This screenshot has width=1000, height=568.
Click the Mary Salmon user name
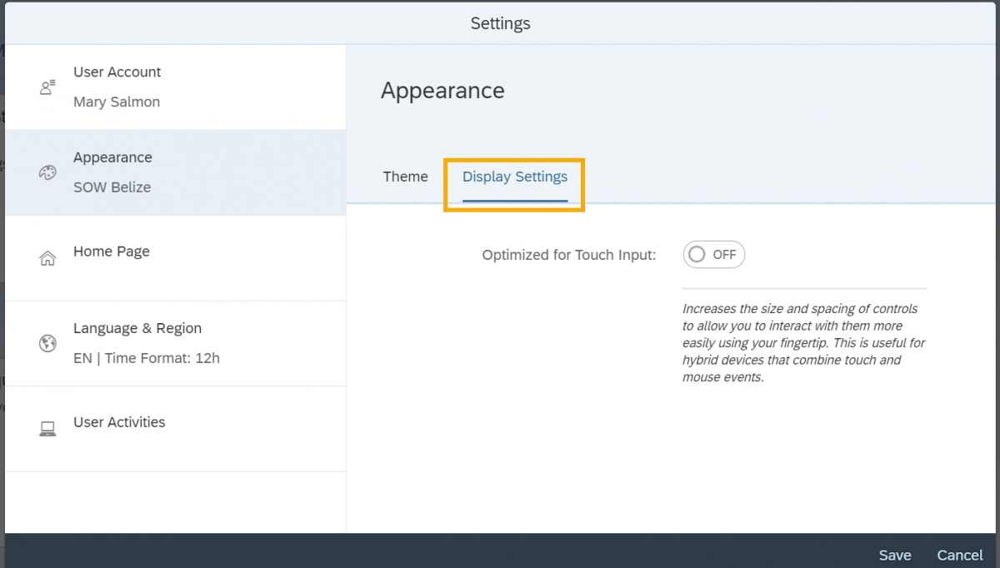[x=117, y=102]
